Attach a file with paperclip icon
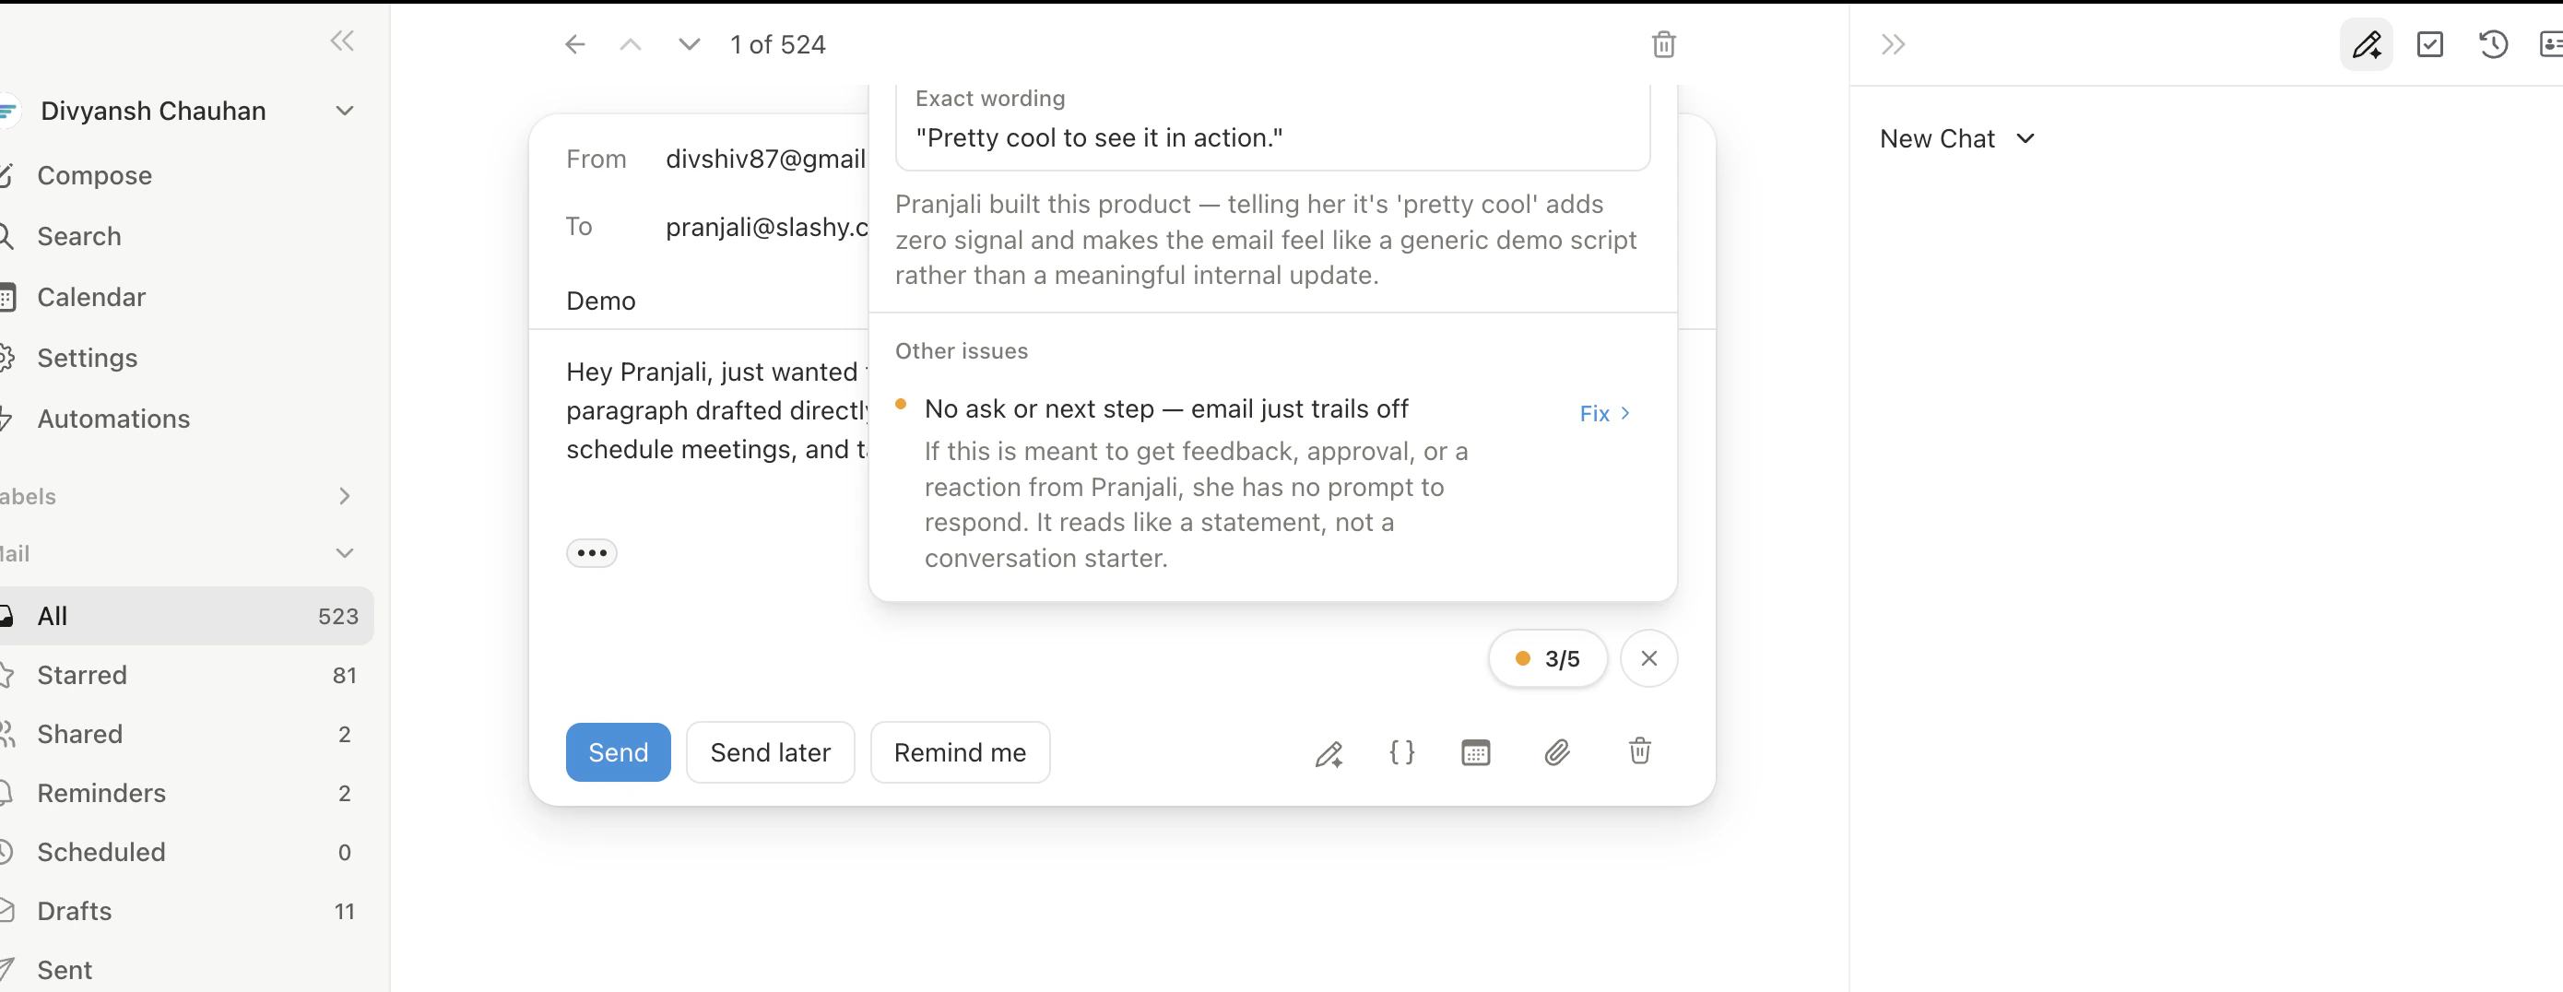 pyautogui.click(x=1557, y=752)
